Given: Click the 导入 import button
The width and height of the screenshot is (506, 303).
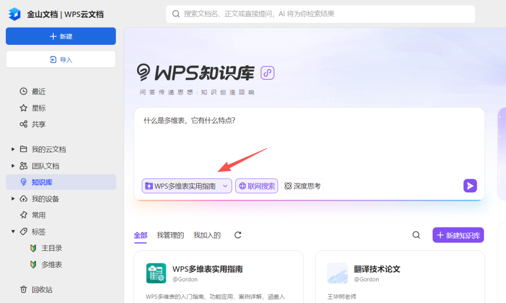Looking at the screenshot, I should coord(61,59).
